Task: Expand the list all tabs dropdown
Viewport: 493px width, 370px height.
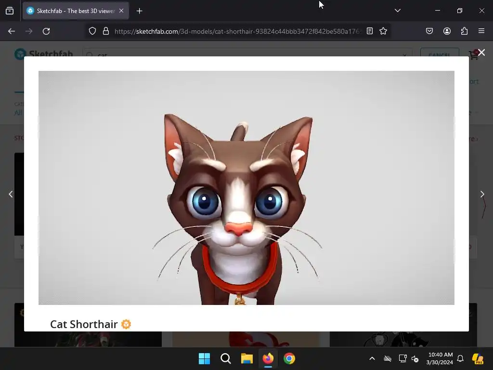Action: [397, 11]
